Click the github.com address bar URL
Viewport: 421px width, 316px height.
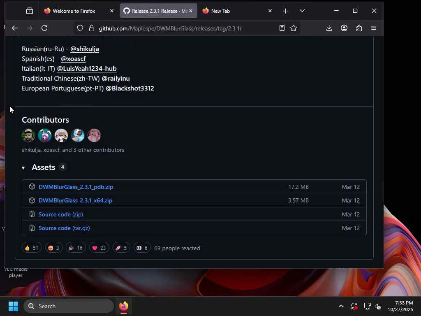click(x=170, y=28)
